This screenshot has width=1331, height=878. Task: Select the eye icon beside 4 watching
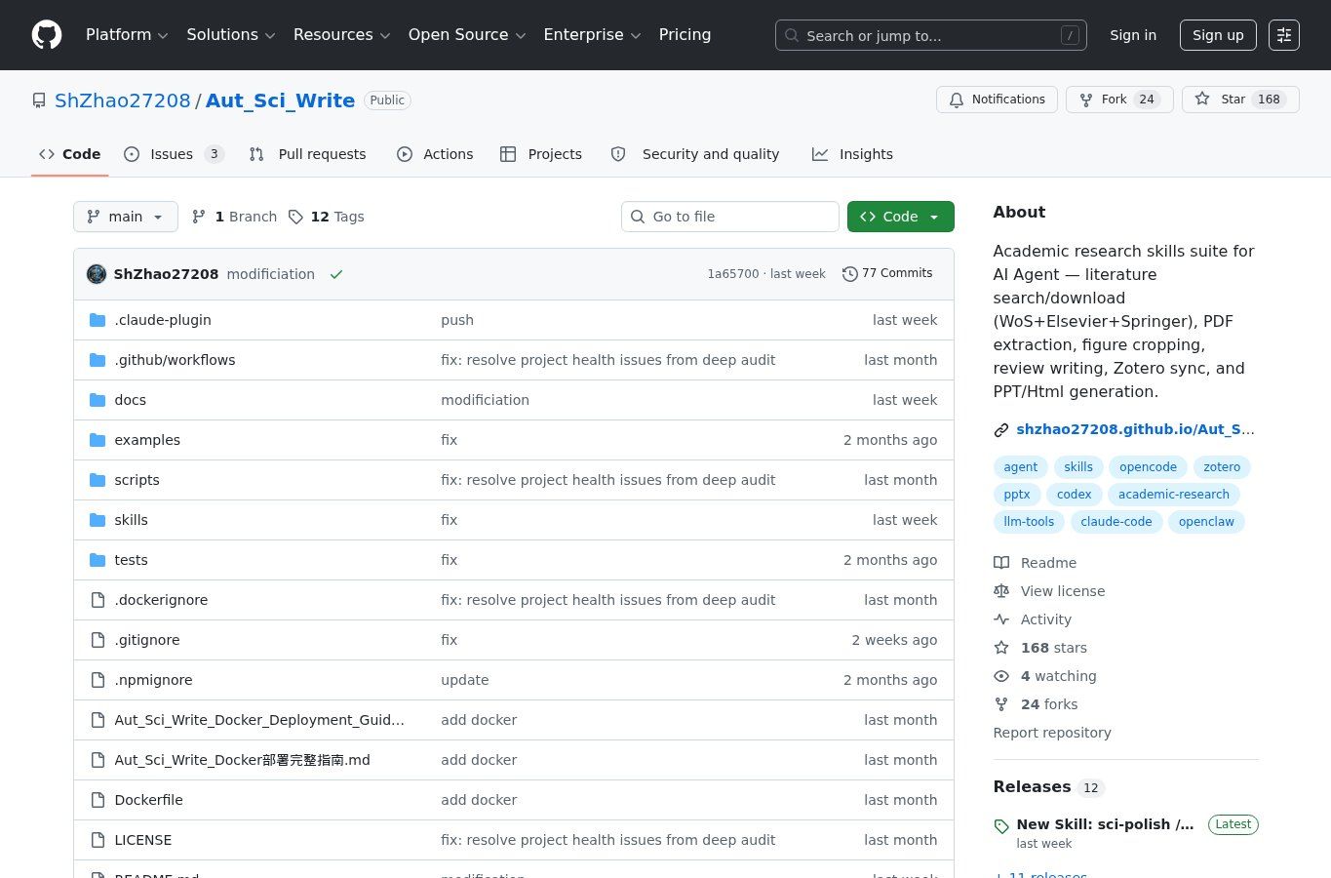point(1001,676)
